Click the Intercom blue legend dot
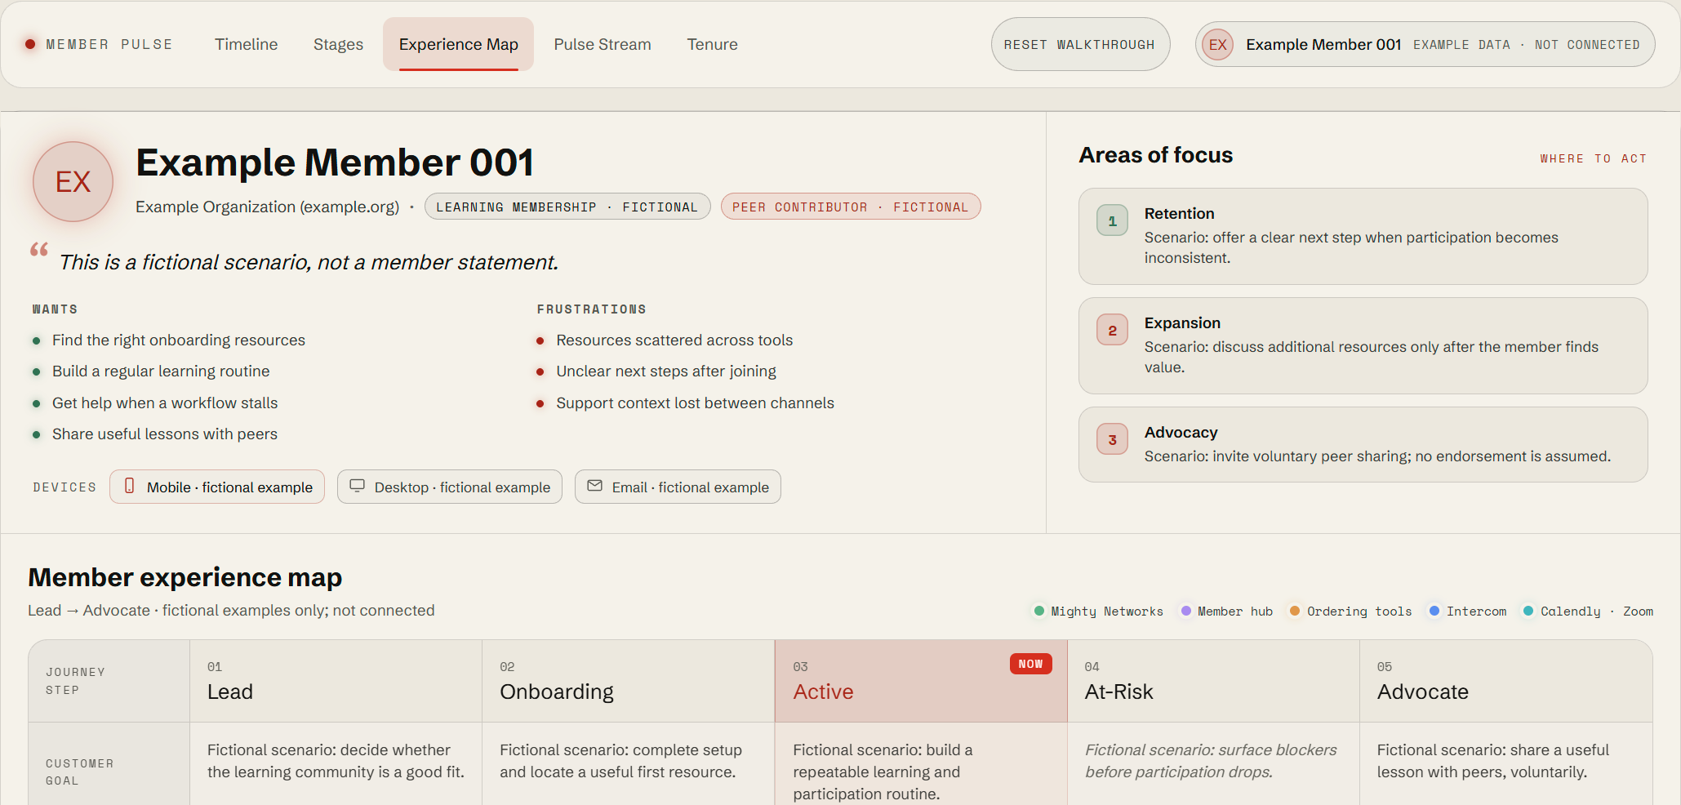Viewport: 1681px width, 805px height. click(1434, 611)
